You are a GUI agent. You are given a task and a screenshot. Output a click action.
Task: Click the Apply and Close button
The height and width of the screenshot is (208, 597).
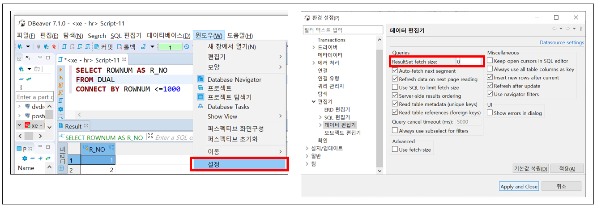pos(519,186)
